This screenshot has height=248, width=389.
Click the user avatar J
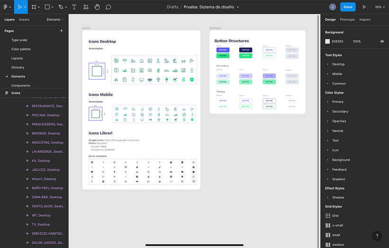tap(333, 7)
